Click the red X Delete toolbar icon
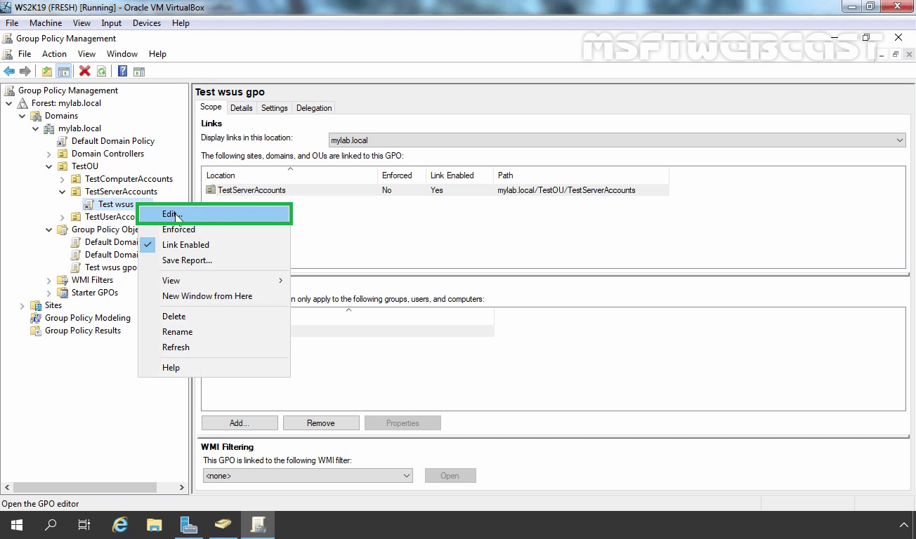This screenshot has height=539, width=916. pyautogui.click(x=85, y=71)
